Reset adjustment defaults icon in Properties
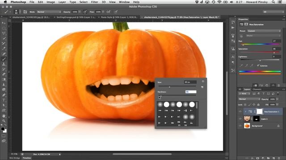This screenshot has height=160, width=286. coord(267,85)
